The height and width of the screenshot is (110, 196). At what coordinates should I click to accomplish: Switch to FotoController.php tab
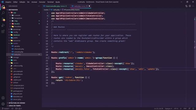(55, 6)
